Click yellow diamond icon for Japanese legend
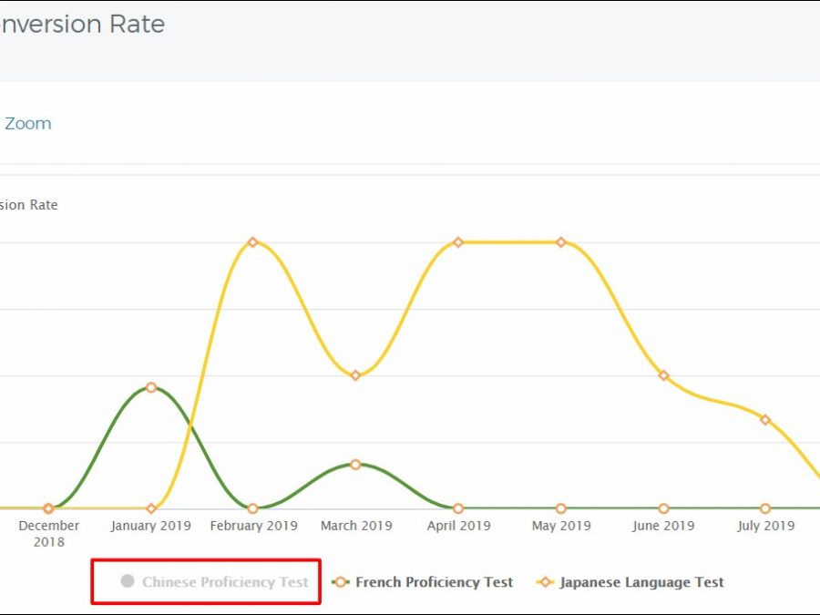The image size is (820, 615). pyautogui.click(x=546, y=582)
